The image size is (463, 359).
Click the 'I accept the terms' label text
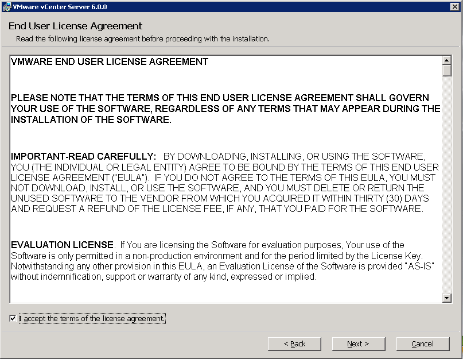pos(92,318)
